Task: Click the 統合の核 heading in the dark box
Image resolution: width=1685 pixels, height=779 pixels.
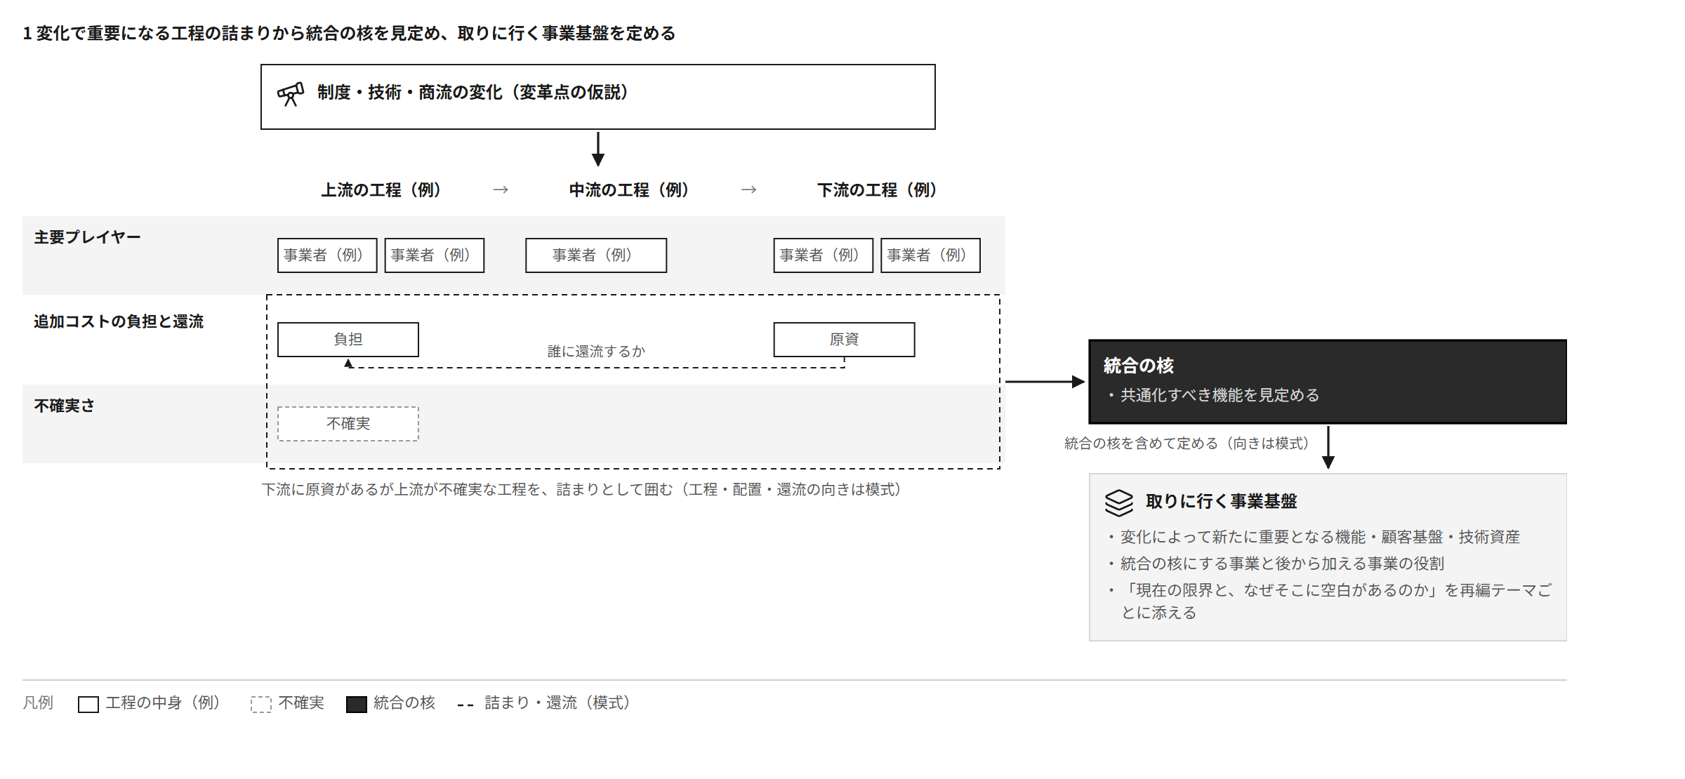Action: point(1139,366)
